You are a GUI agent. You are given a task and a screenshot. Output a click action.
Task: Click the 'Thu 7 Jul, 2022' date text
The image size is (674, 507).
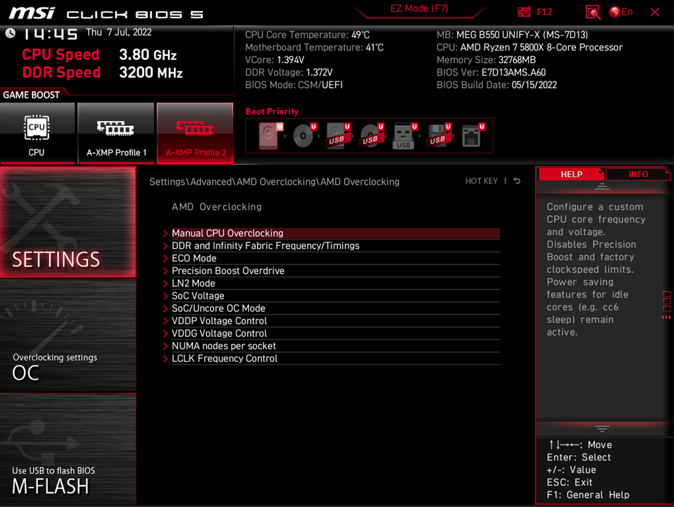tap(119, 32)
